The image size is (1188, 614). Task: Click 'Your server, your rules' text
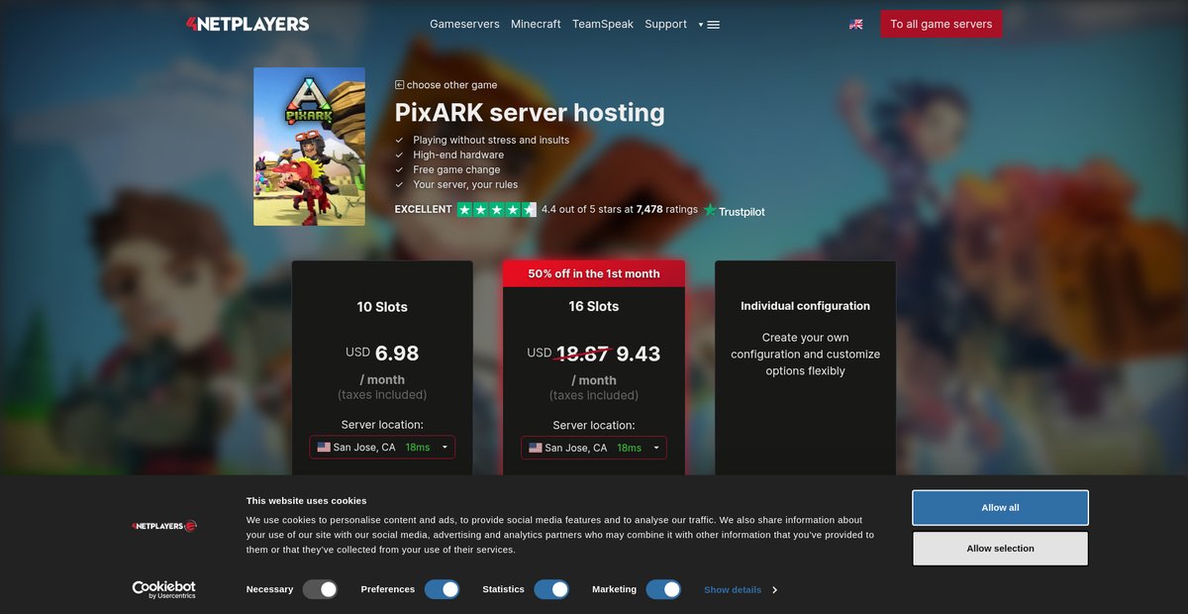pos(465,184)
